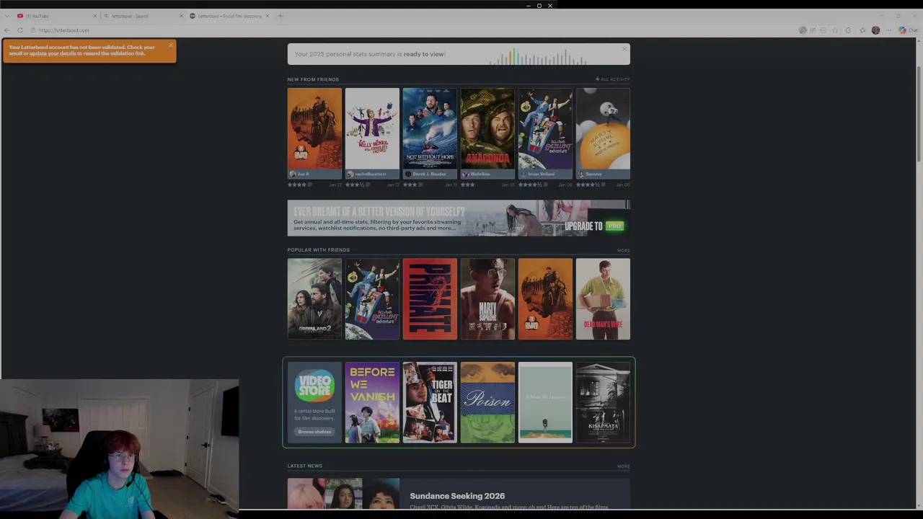Open the 2025 personal stats 'ready to view' link
Viewport: 923px width, 519px height.
click(424, 54)
